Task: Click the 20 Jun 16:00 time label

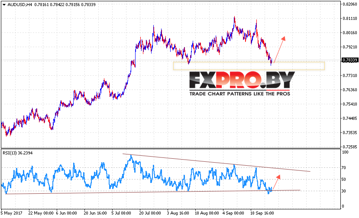Action: click(95, 213)
